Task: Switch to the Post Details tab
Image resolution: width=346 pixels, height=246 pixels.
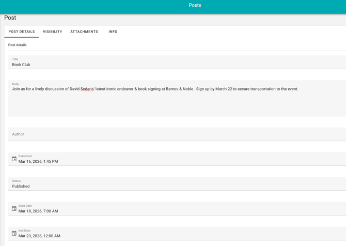Action: point(22,32)
